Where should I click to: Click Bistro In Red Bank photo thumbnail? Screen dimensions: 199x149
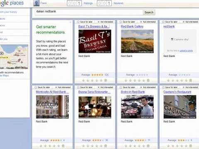pos(137,107)
